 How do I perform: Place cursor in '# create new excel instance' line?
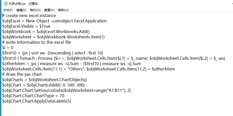pyautogui.click(x=29, y=16)
